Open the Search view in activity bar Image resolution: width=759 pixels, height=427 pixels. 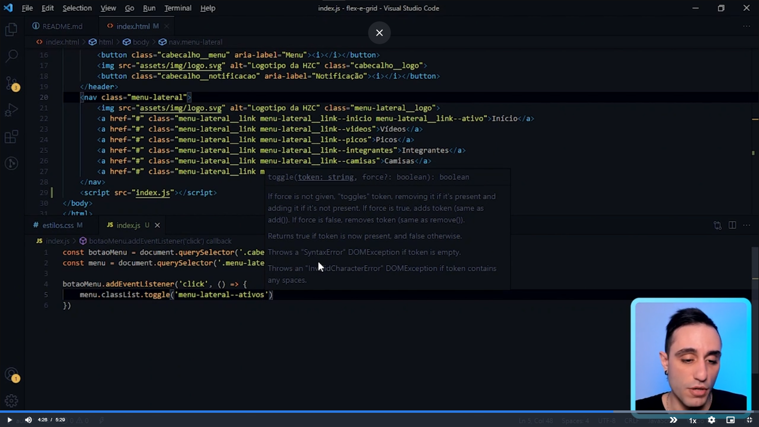11,56
